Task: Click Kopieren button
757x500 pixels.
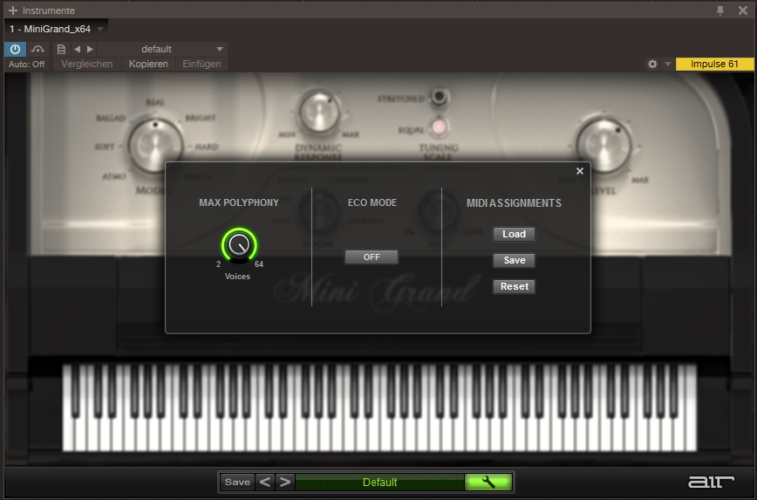Action: (x=148, y=64)
